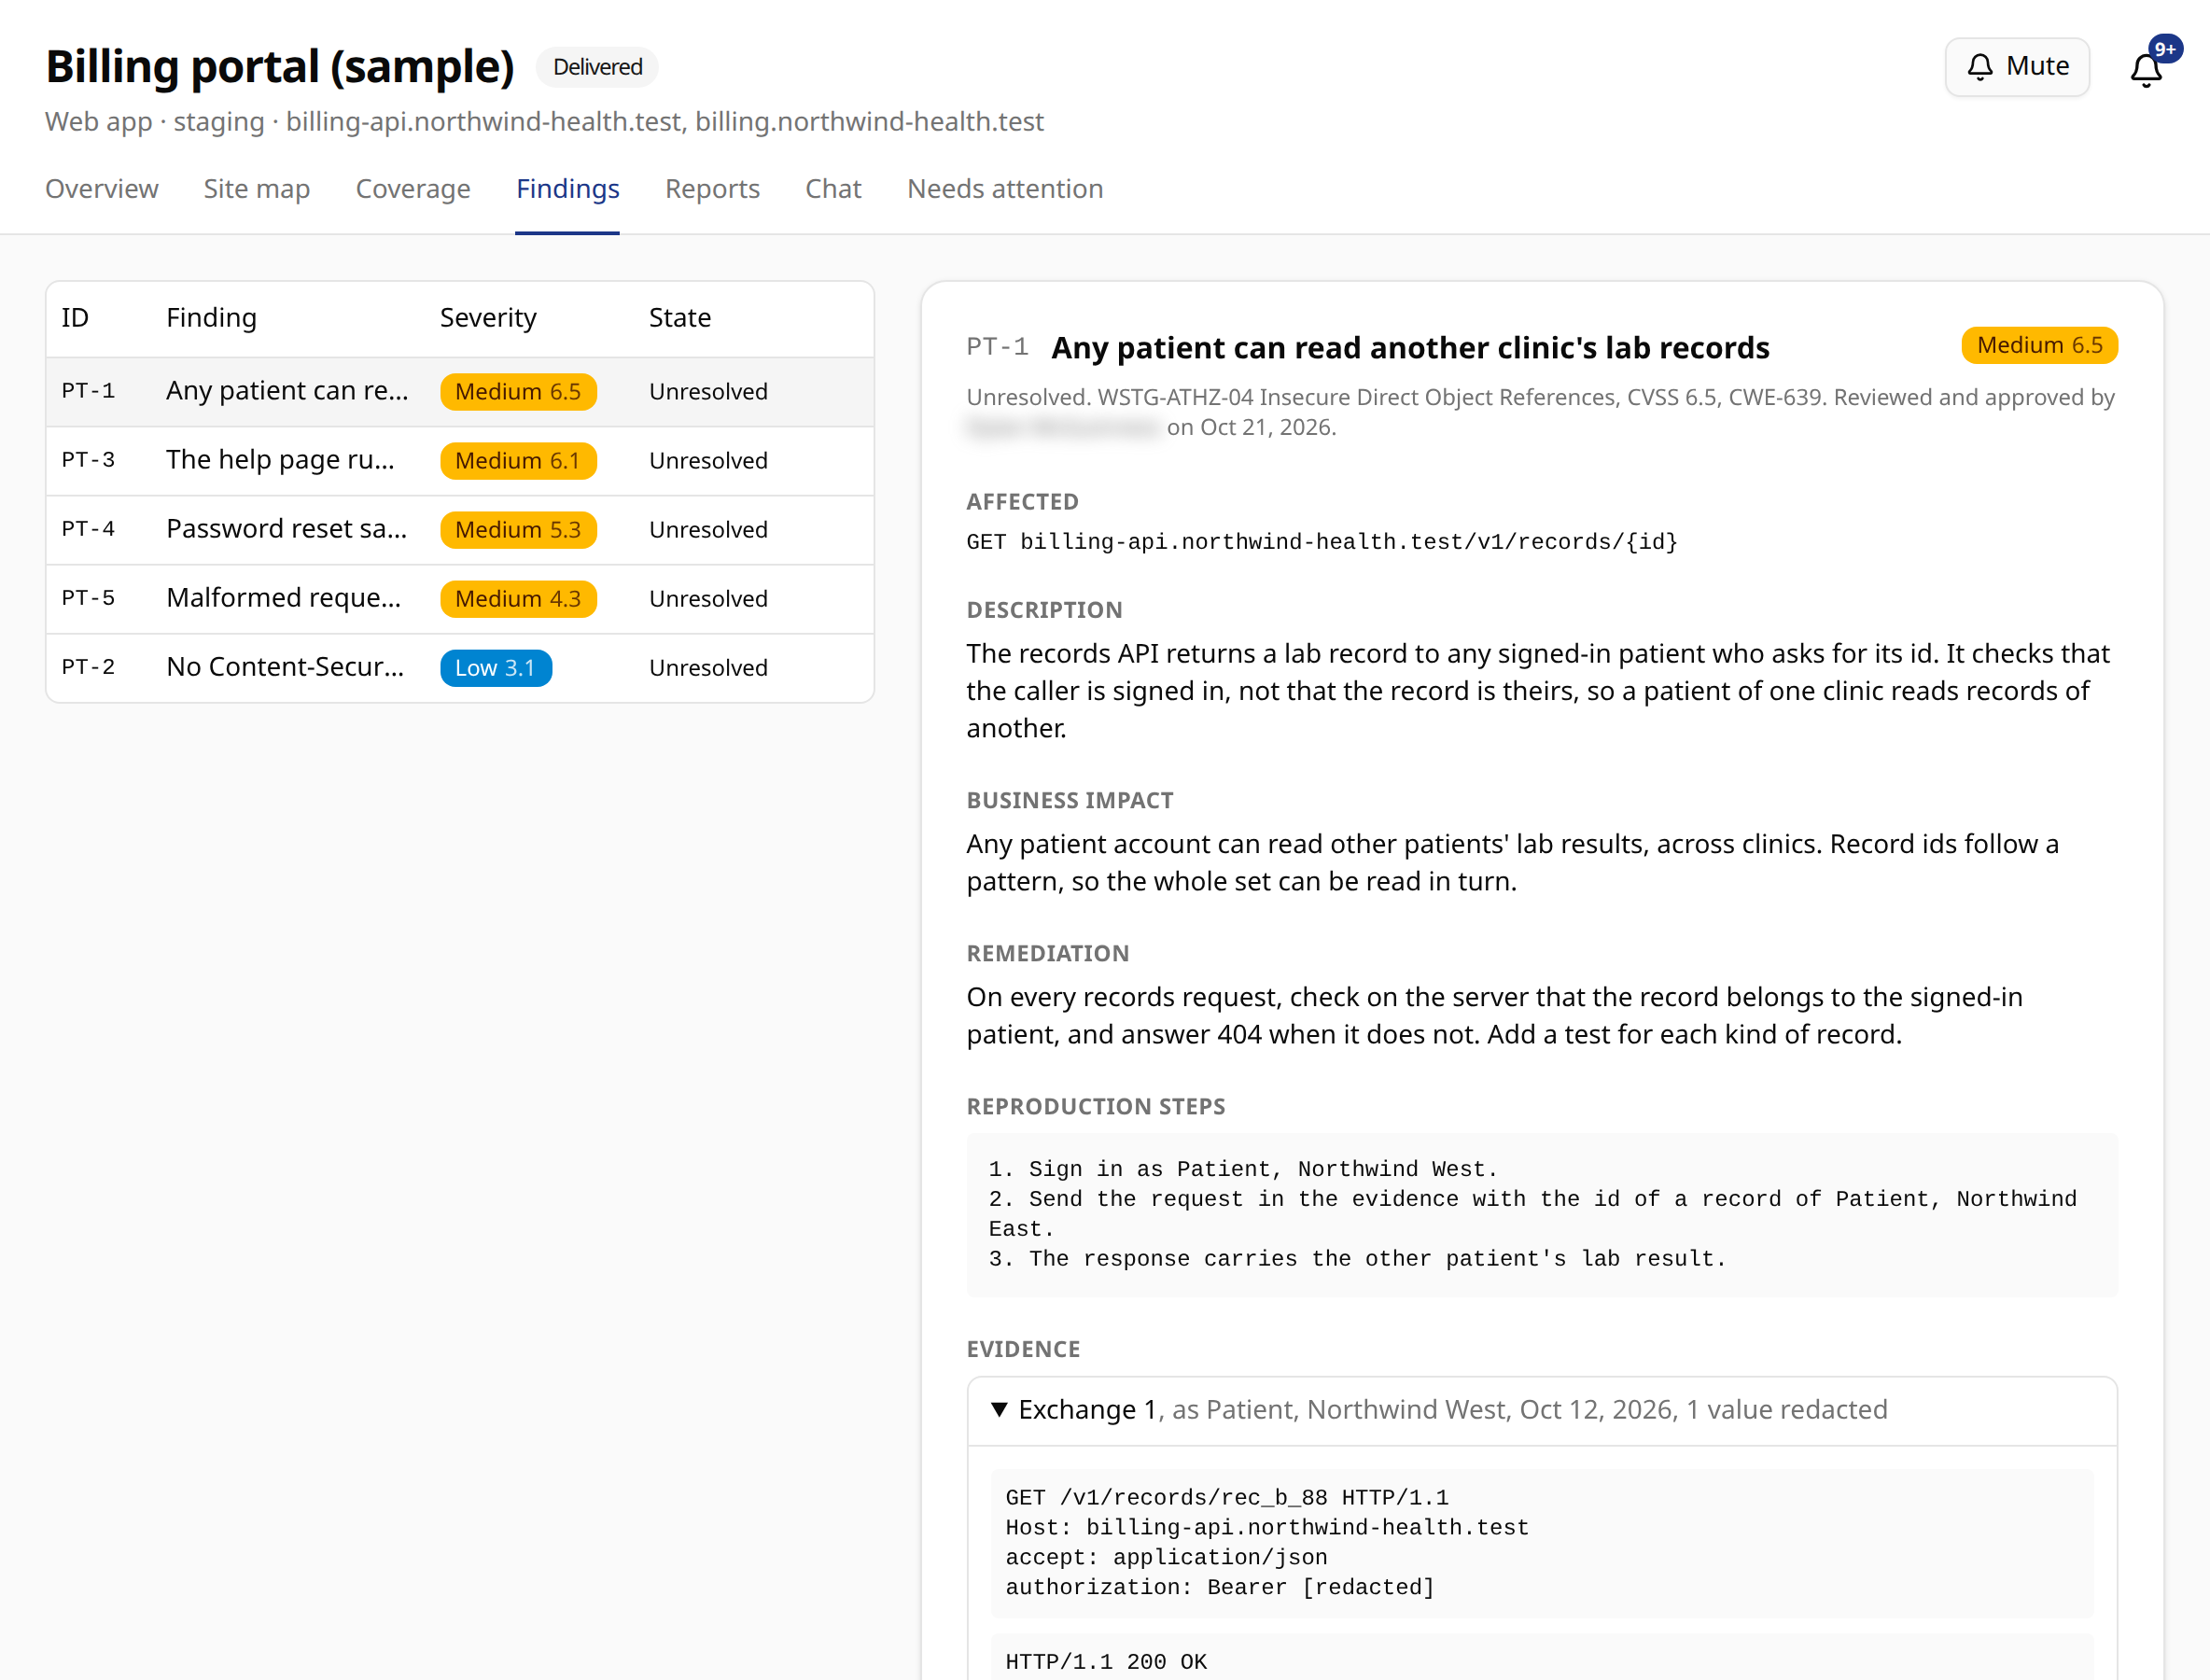
Task: Select finding PT-3 'The help page ru...'
Action: pos(460,460)
